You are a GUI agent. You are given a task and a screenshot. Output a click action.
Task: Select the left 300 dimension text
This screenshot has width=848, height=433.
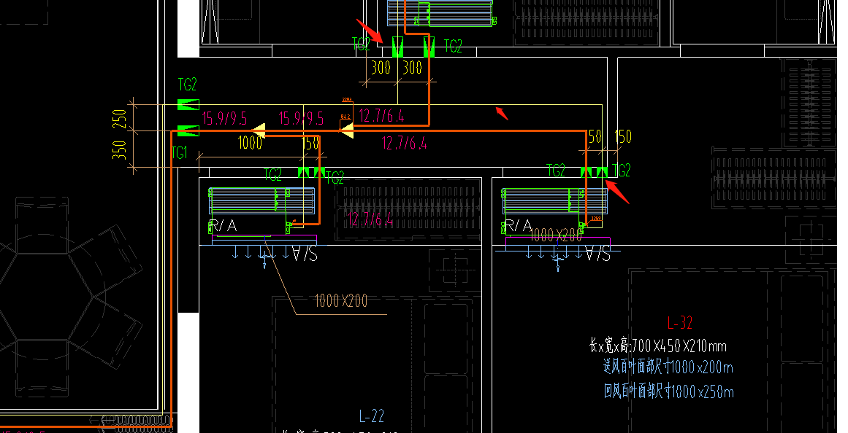[x=381, y=68]
